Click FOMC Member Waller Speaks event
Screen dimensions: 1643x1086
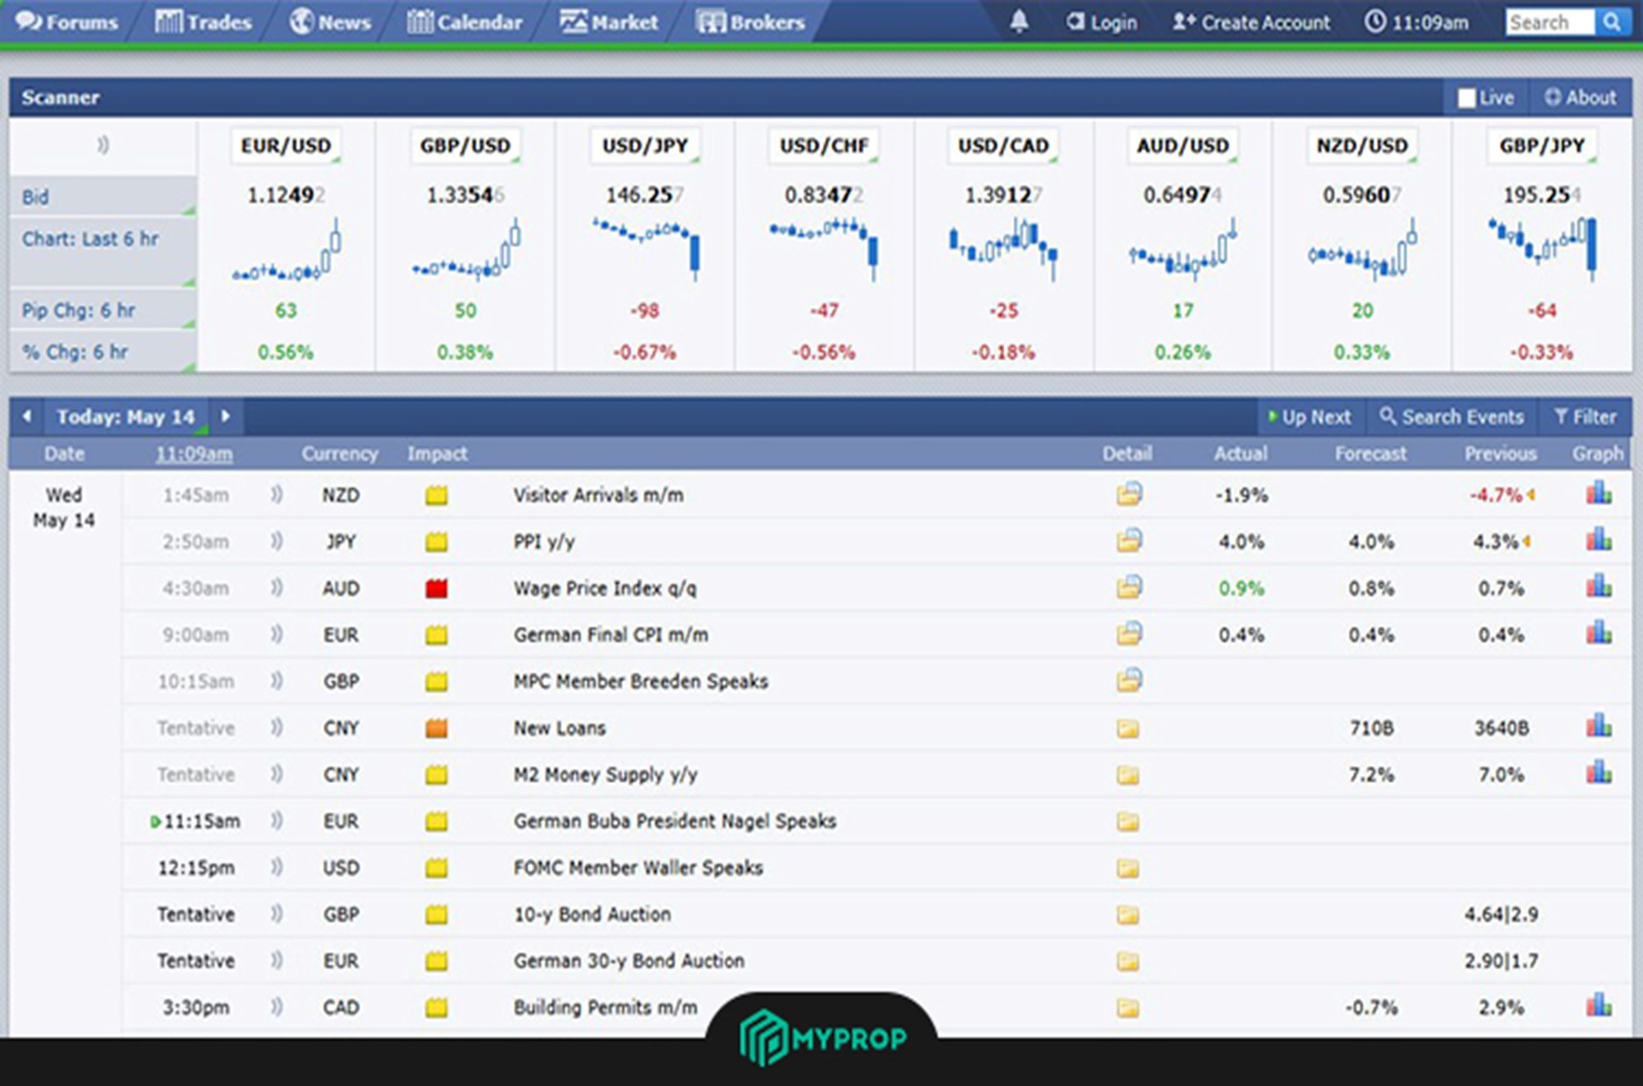pyautogui.click(x=638, y=867)
